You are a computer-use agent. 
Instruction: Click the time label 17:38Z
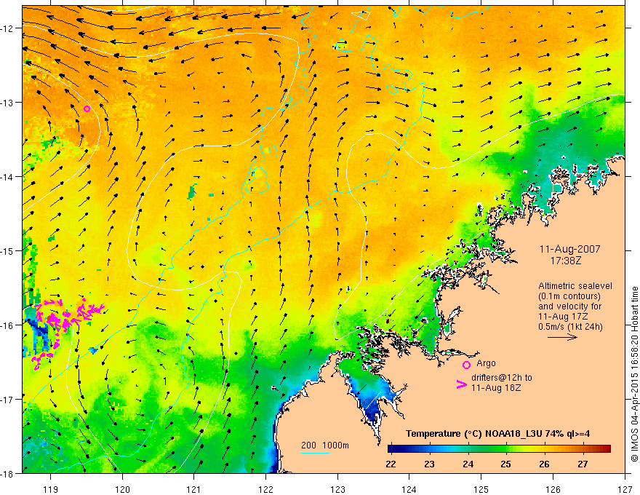point(565,260)
